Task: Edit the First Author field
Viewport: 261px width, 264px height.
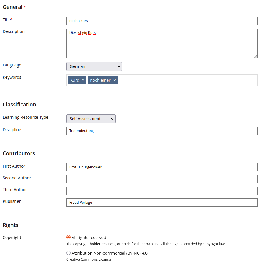Action: 162,167
